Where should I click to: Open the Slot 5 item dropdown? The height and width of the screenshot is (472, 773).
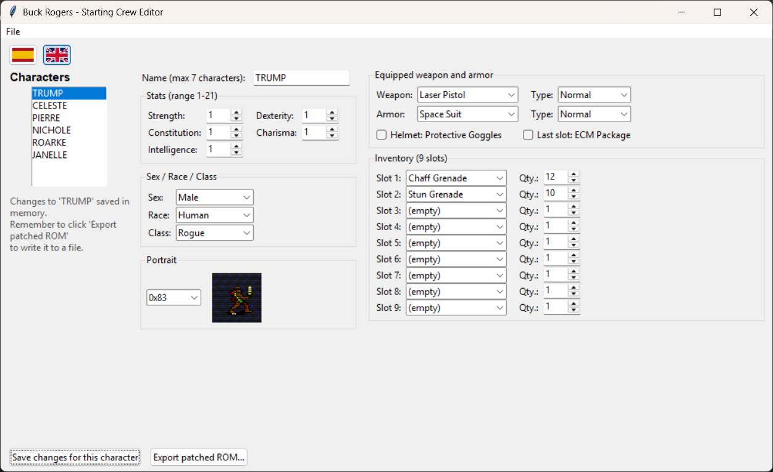point(456,243)
